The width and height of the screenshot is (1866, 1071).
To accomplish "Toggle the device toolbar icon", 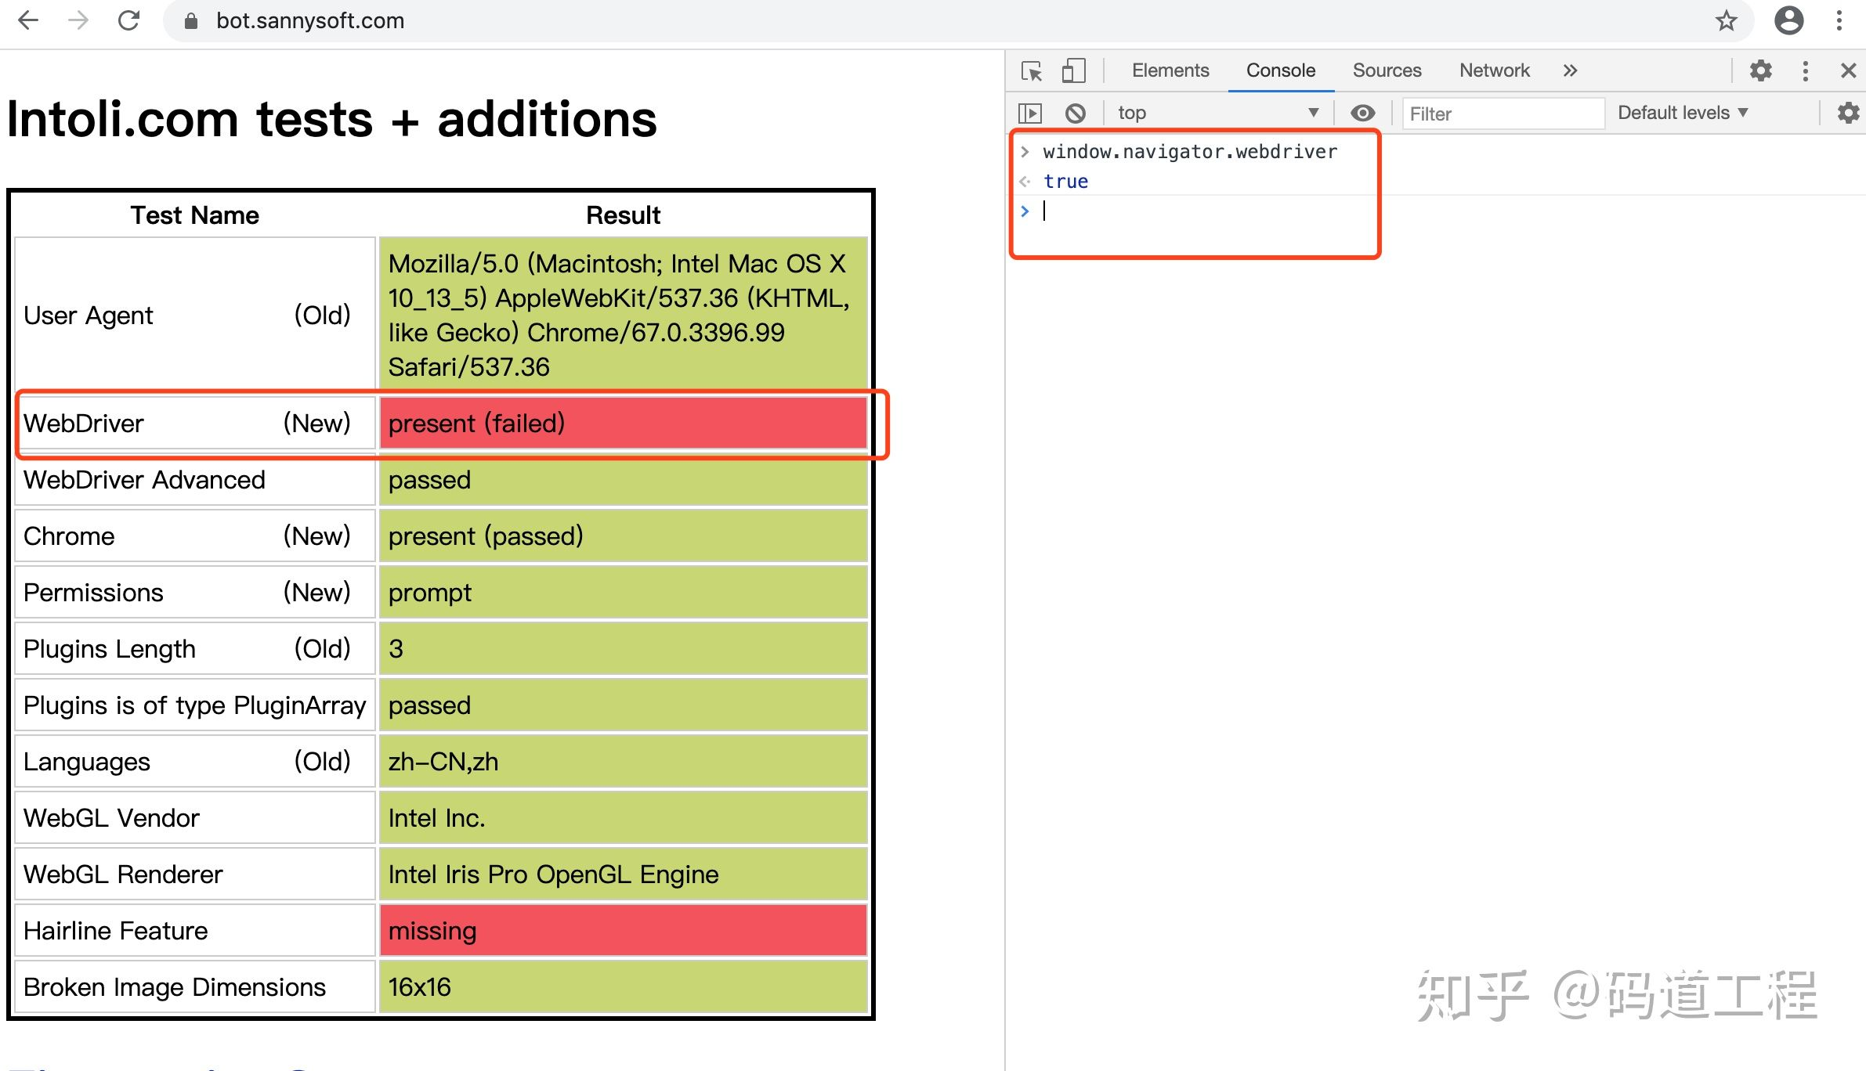I will 1072,71.
